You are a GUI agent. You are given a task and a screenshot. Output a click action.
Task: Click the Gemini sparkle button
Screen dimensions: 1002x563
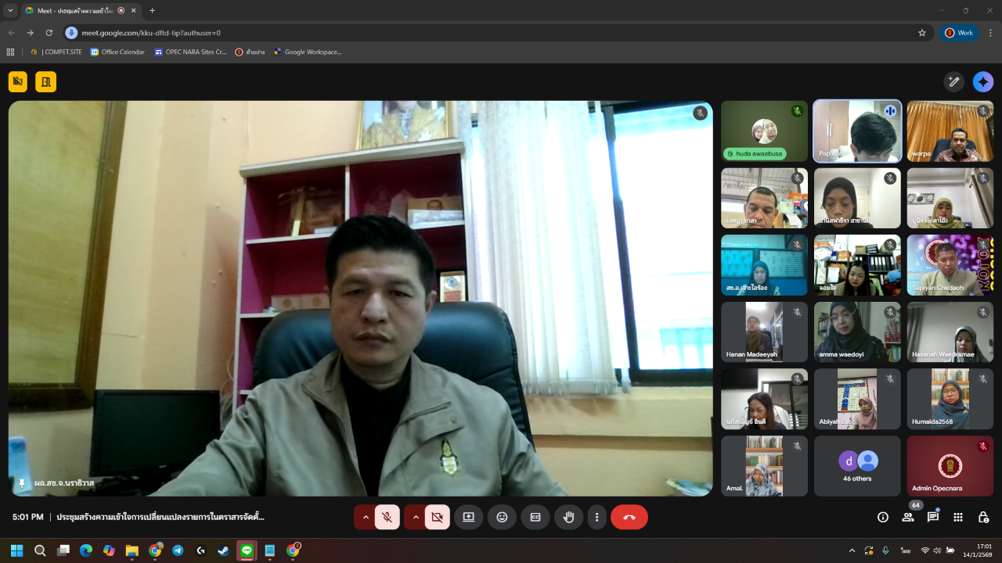[983, 82]
